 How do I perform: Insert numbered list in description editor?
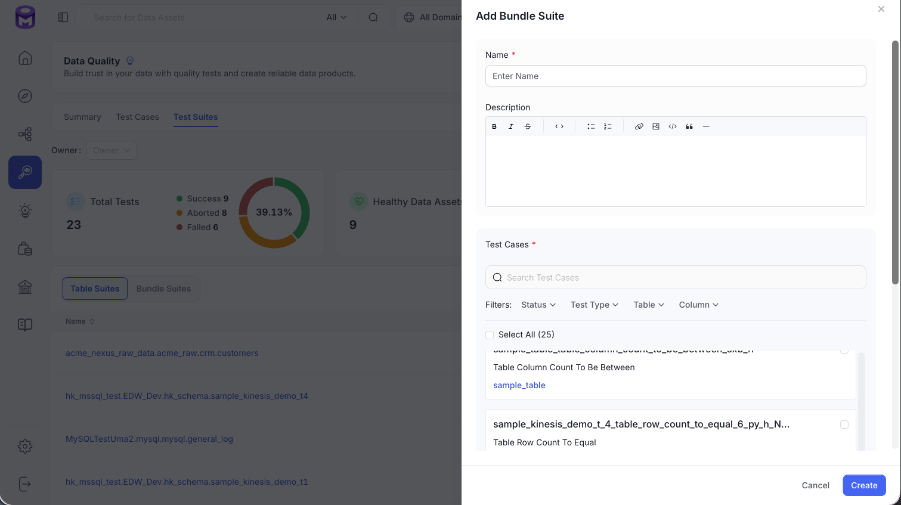[x=608, y=126]
